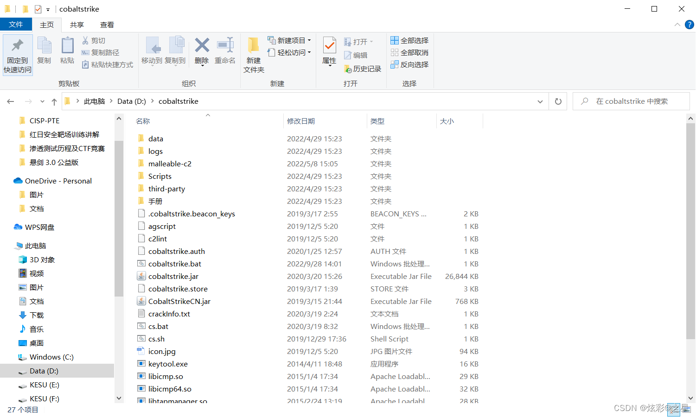Open the address bar history dropdown
This screenshot has height=417, width=696.
540,101
